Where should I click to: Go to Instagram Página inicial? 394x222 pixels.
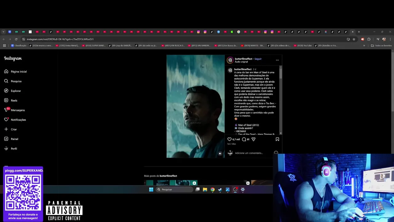click(x=15, y=72)
